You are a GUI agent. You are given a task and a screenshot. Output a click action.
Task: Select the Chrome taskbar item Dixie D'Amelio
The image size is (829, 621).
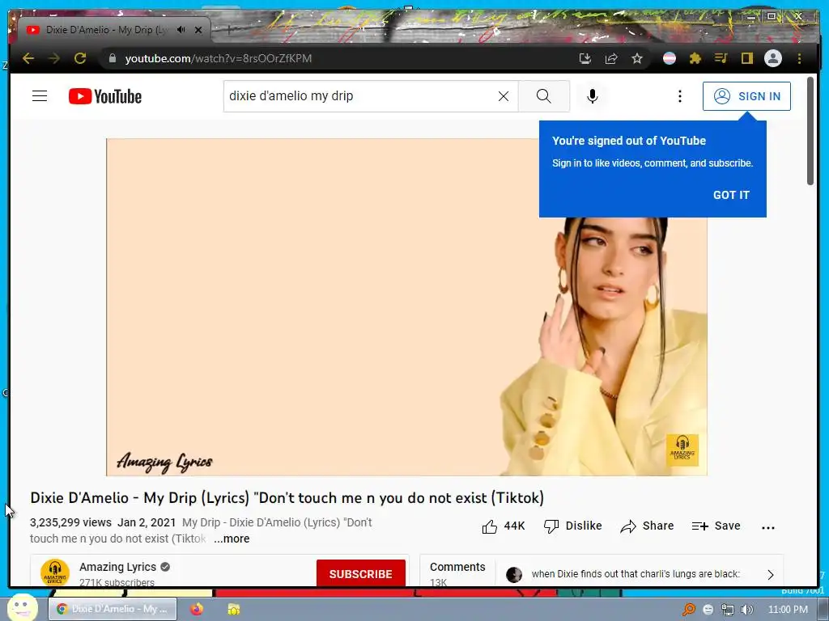pos(113,609)
